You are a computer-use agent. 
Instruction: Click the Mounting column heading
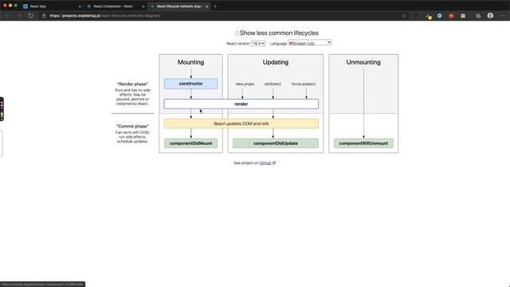coord(191,62)
